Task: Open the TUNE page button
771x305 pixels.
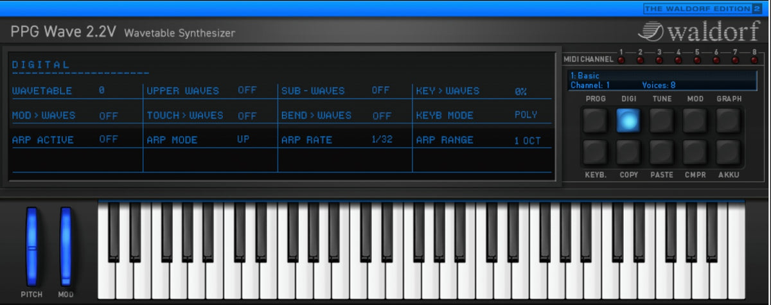Action: tap(662, 120)
